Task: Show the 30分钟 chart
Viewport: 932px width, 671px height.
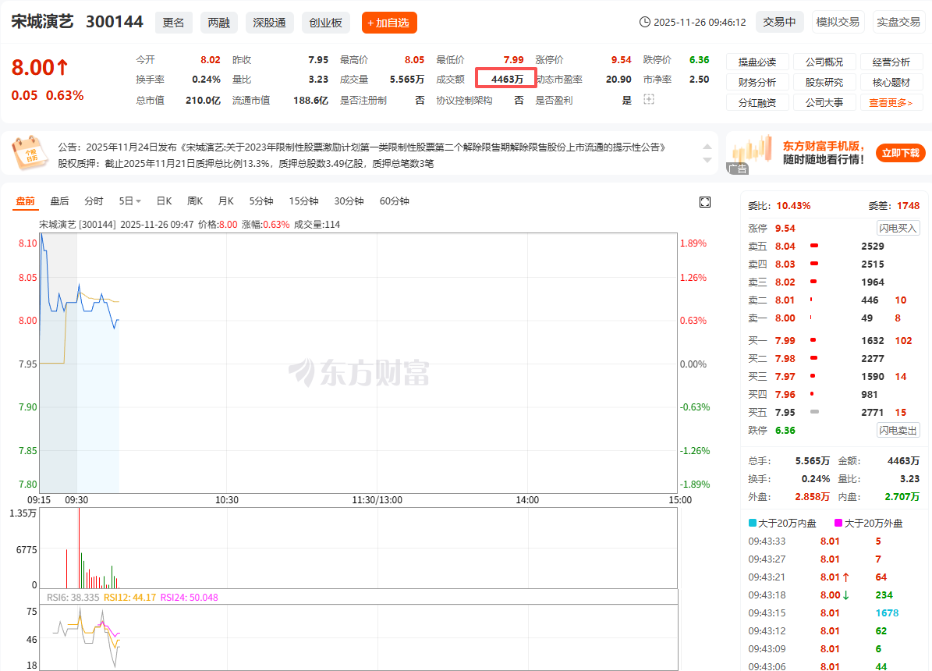Action: pos(349,201)
